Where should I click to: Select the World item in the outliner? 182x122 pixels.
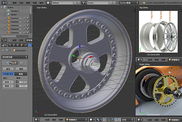(x=14, y=14)
